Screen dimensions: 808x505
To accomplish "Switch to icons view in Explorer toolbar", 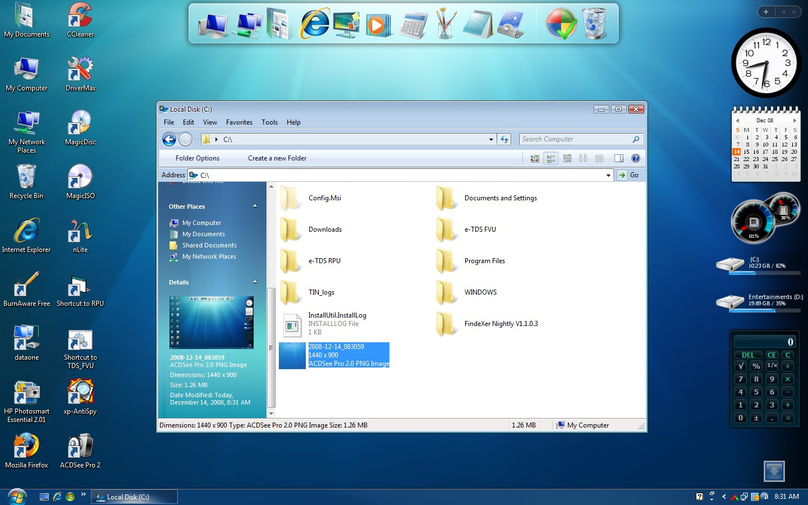I will pos(567,158).
